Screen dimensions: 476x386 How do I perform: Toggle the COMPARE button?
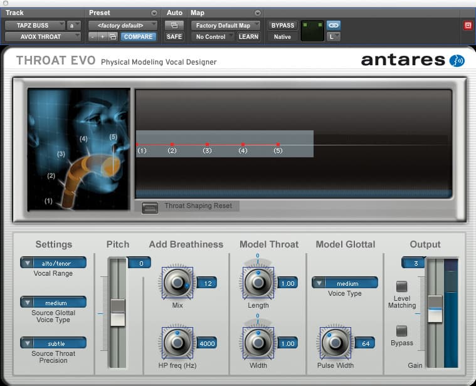click(139, 37)
